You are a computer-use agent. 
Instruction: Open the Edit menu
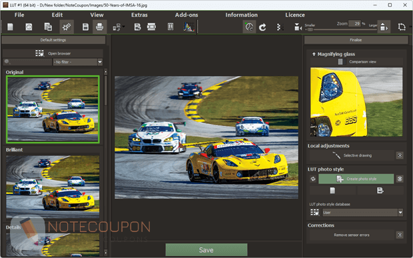(57, 15)
